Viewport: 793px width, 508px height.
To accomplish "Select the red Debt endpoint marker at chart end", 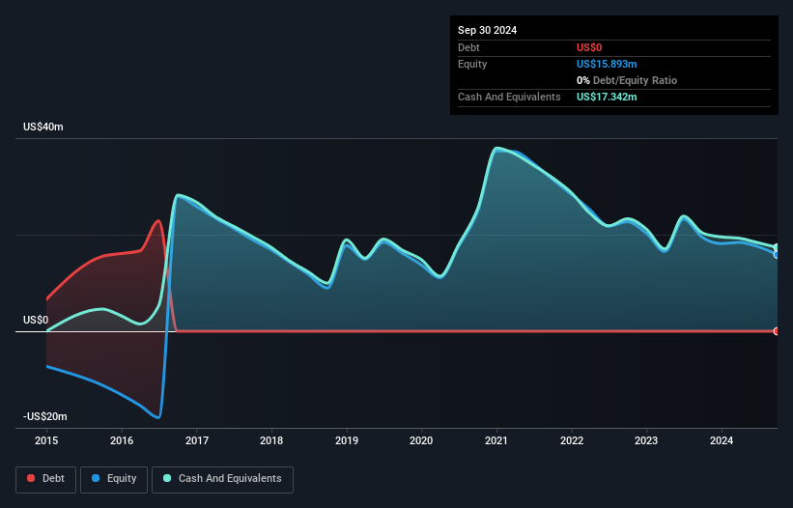I will pos(777,331).
